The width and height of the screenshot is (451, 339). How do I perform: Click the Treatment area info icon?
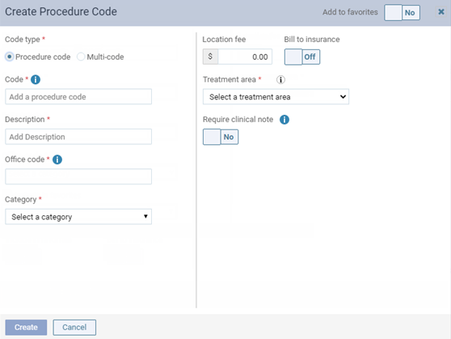point(280,79)
